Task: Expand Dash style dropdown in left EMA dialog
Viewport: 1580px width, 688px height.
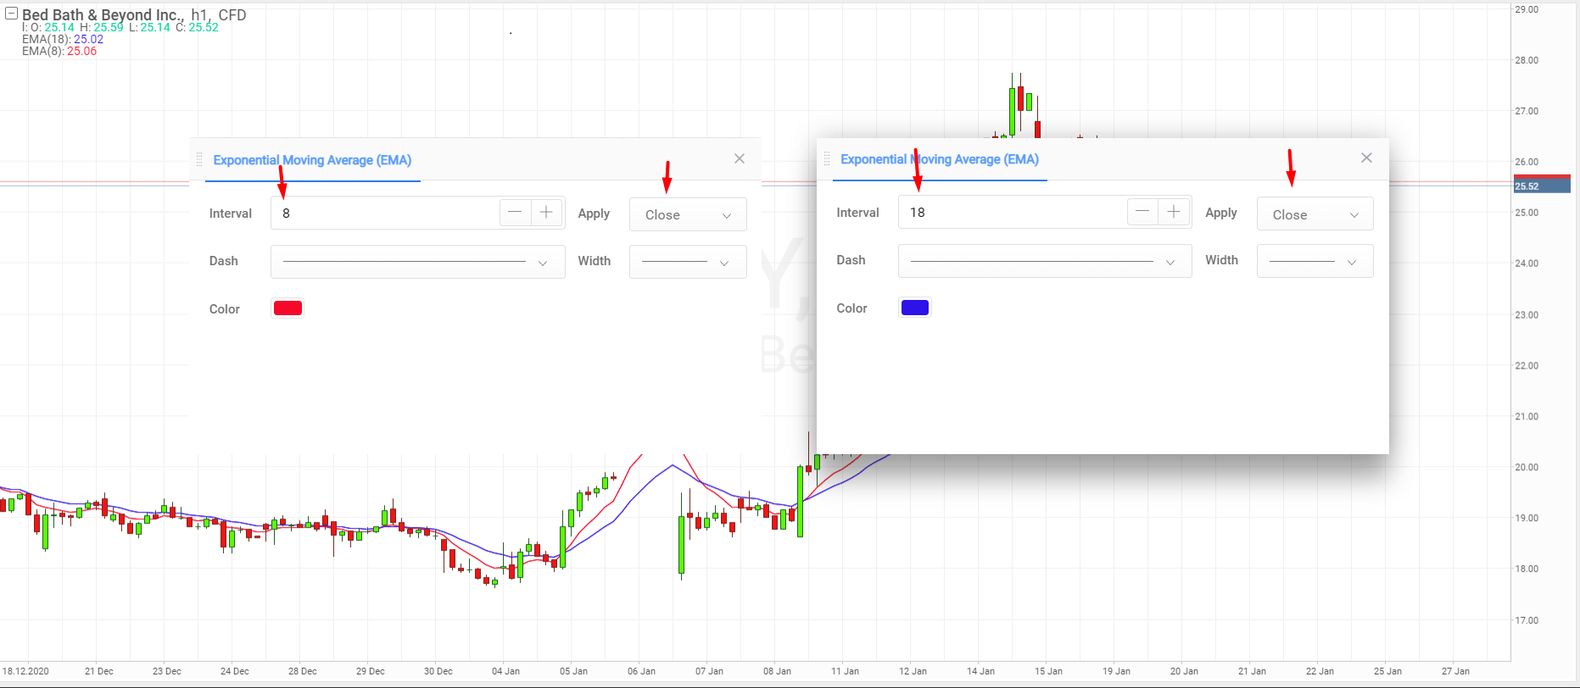Action: [x=418, y=262]
